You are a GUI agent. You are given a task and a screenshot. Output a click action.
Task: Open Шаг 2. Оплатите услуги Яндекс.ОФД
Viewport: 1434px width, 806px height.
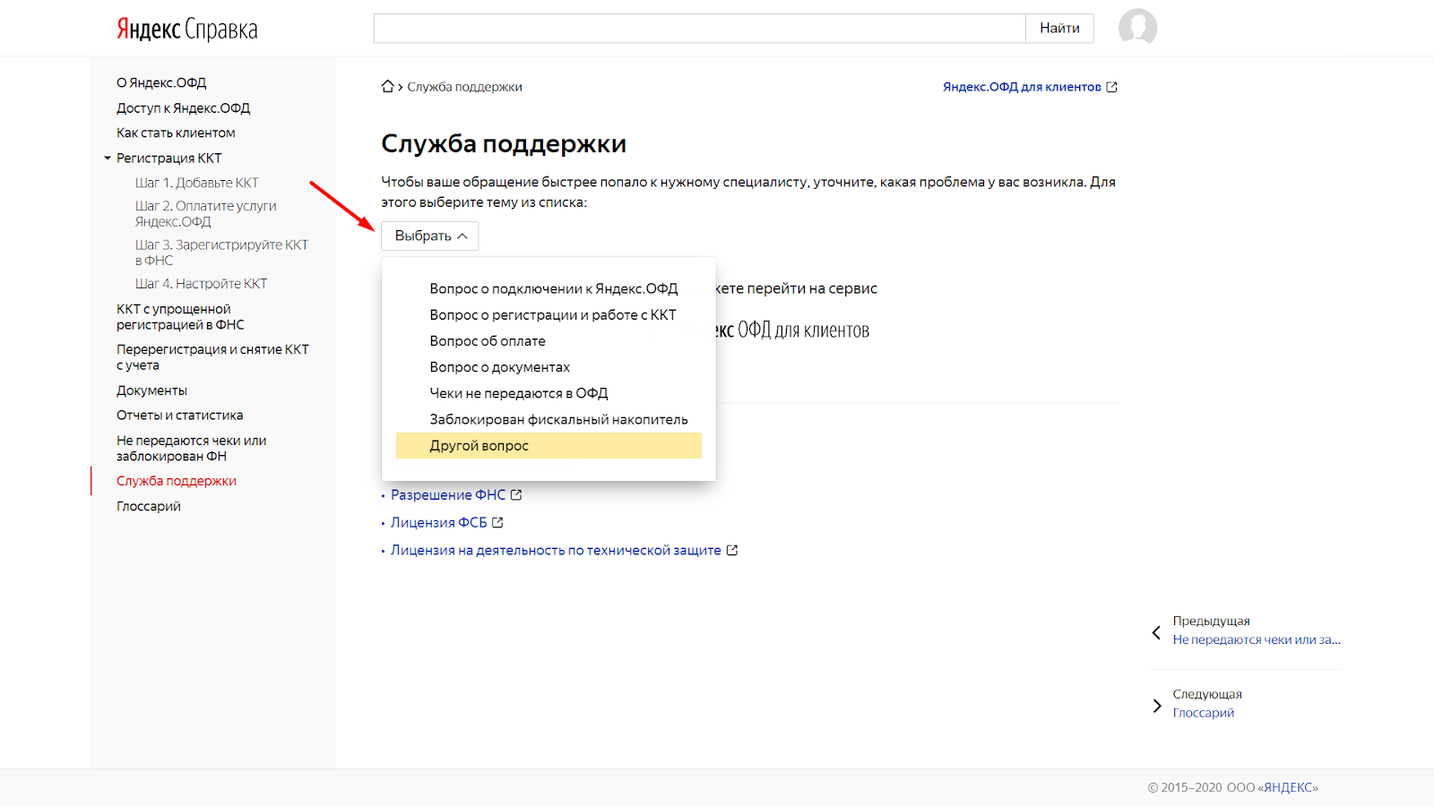(x=206, y=214)
